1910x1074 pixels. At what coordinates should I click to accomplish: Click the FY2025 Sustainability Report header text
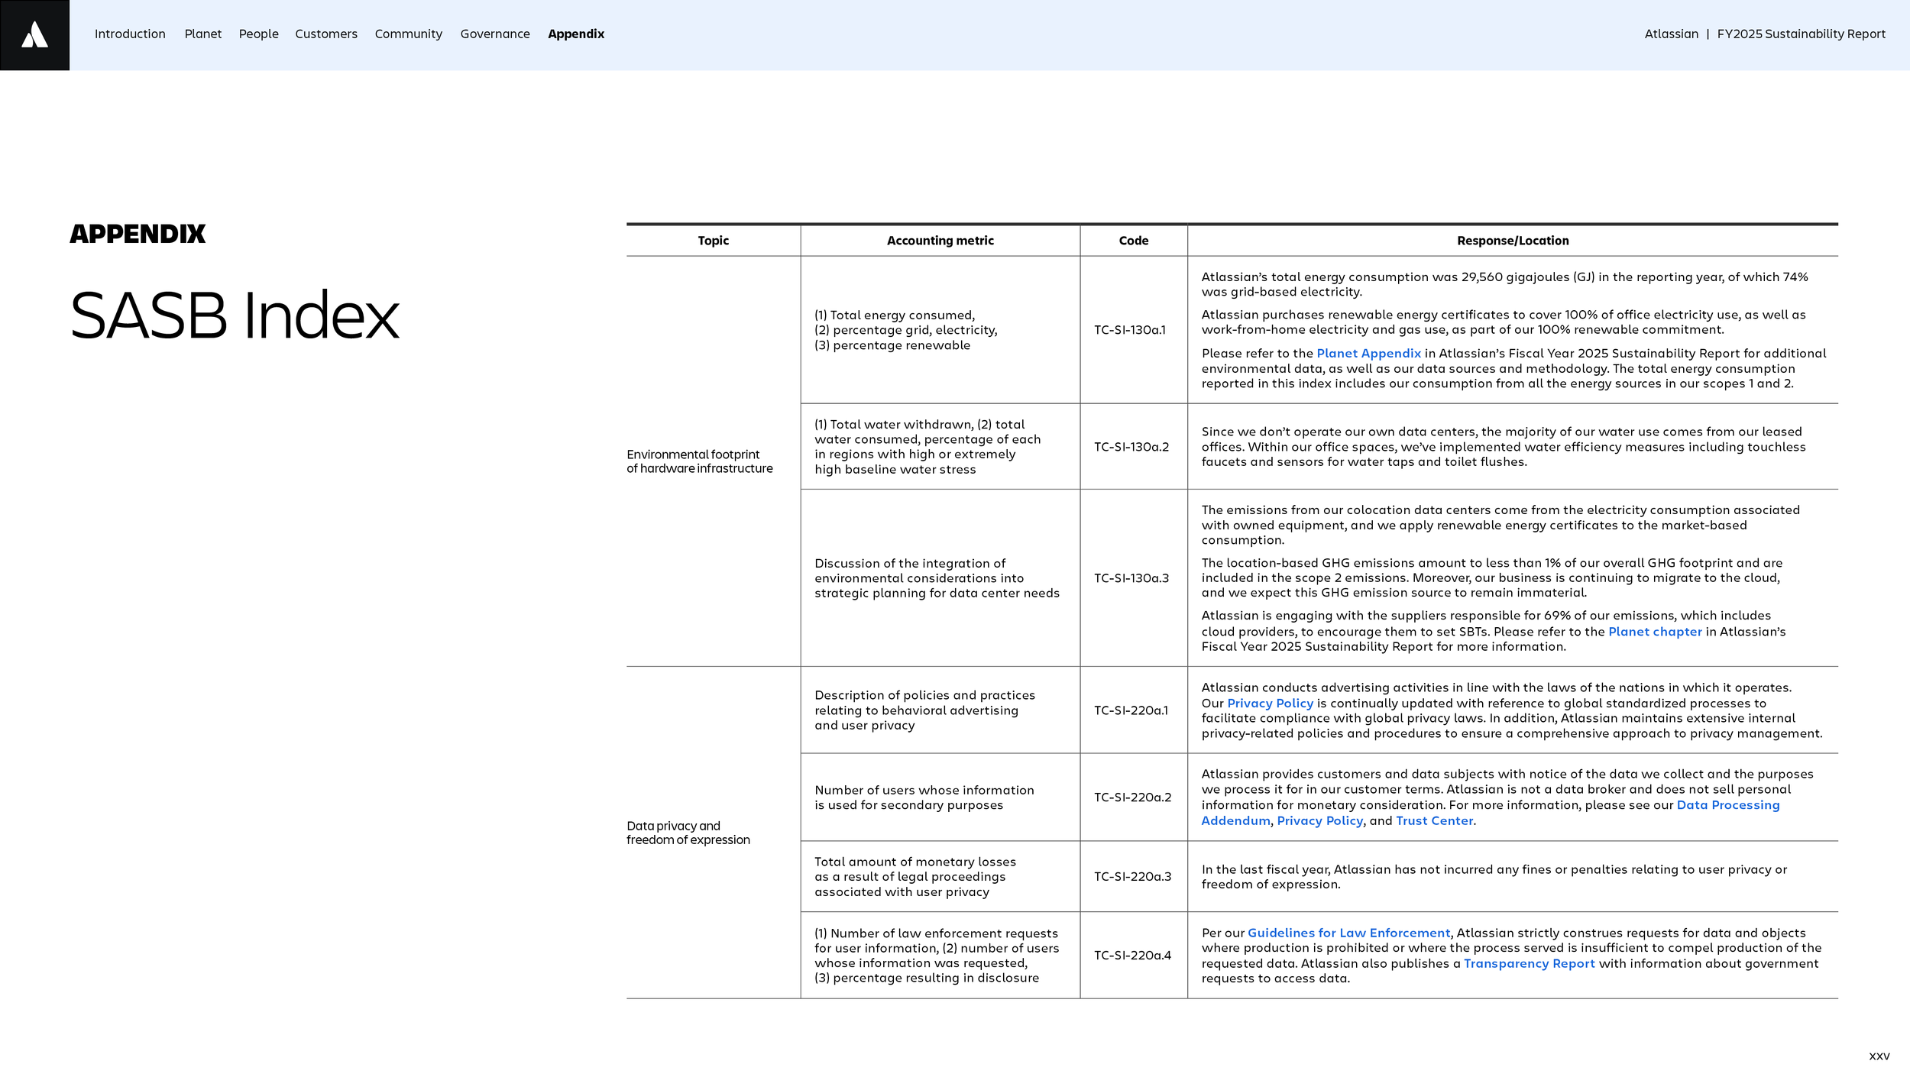coord(1802,34)
